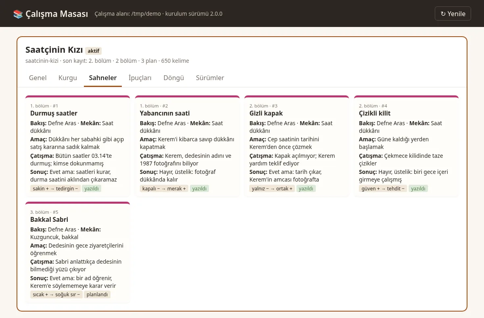
Task: Open the Genel tab
Action: coord(38,78)
